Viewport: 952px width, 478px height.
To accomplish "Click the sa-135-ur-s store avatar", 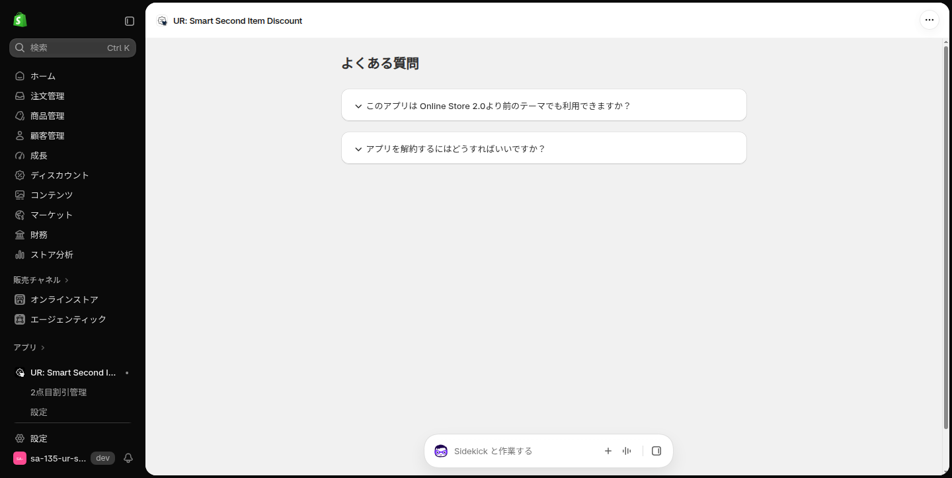I will point(20,458).
